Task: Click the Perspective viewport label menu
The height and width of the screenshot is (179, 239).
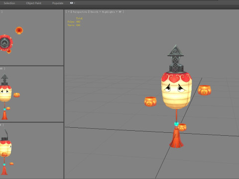Action: pyautogui.click(x=80, y=12)
